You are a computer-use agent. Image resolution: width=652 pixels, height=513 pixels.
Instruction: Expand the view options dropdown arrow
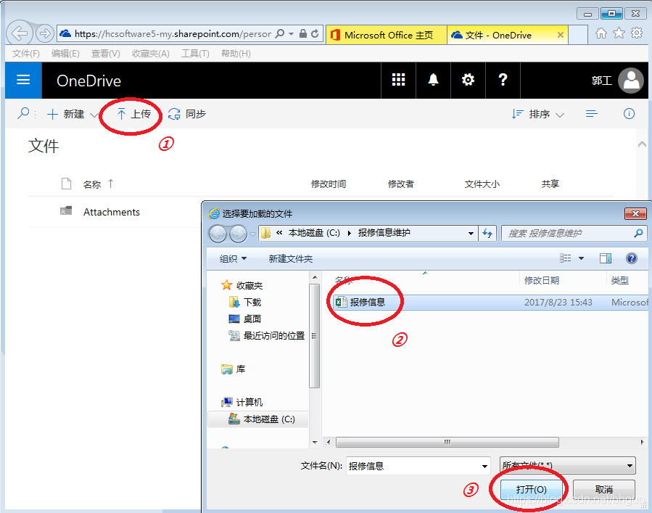point(582,258)
